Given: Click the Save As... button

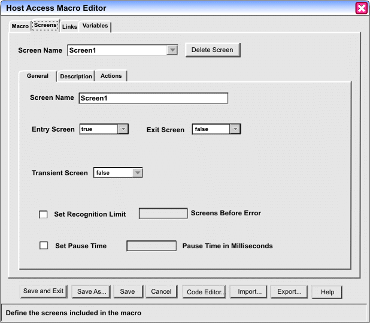Looking at the screenshot, I should pos(91,292).
